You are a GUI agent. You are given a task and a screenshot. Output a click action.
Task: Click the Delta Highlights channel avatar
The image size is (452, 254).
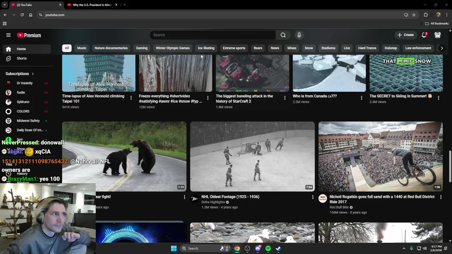click(x=194, y=199)
